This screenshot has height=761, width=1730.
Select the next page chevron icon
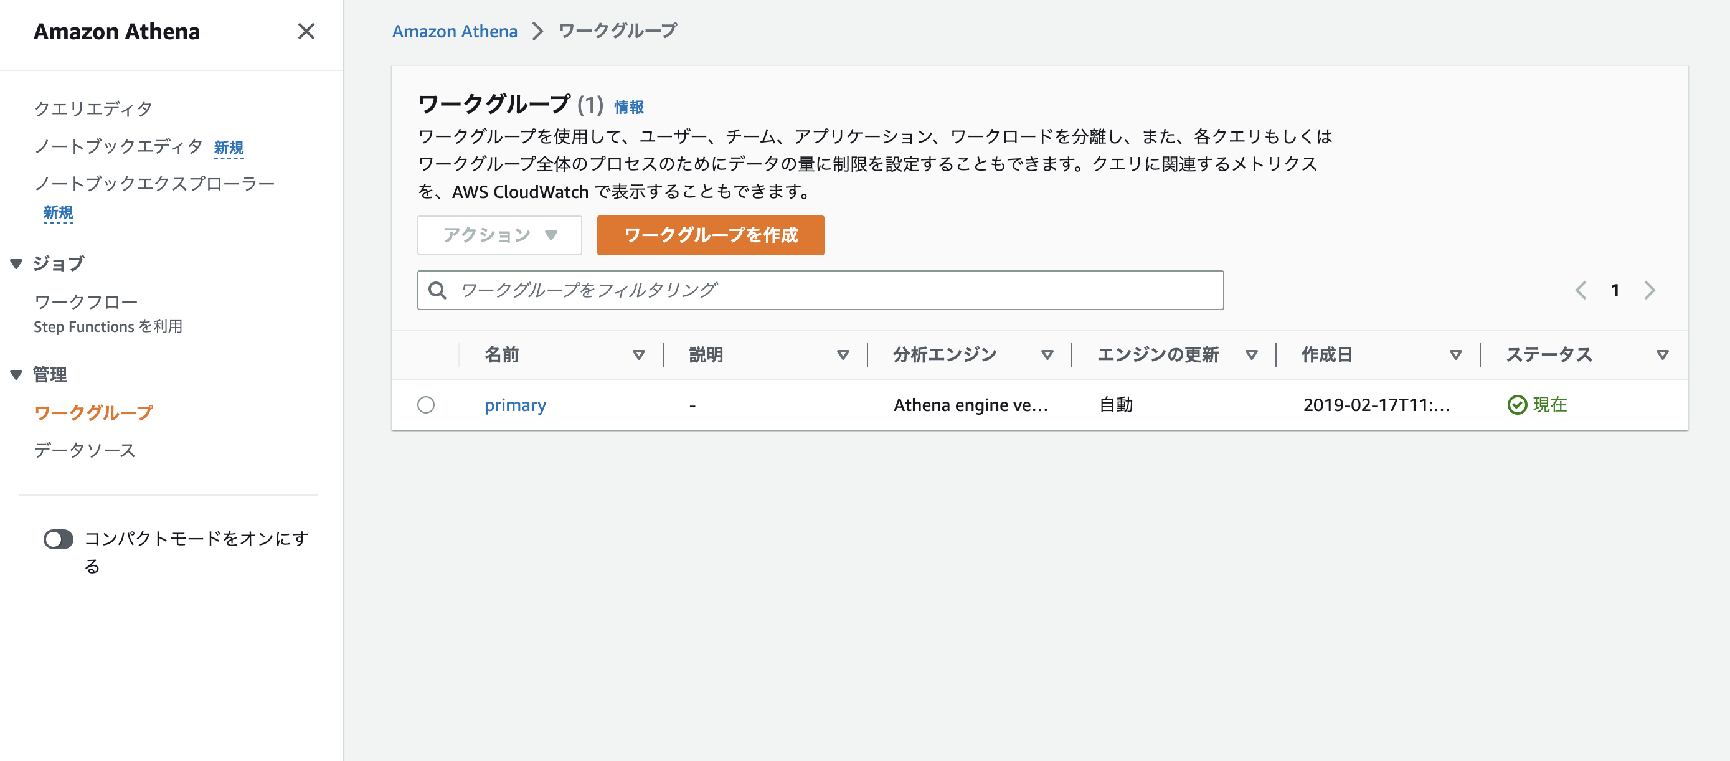click(1651, 290)
